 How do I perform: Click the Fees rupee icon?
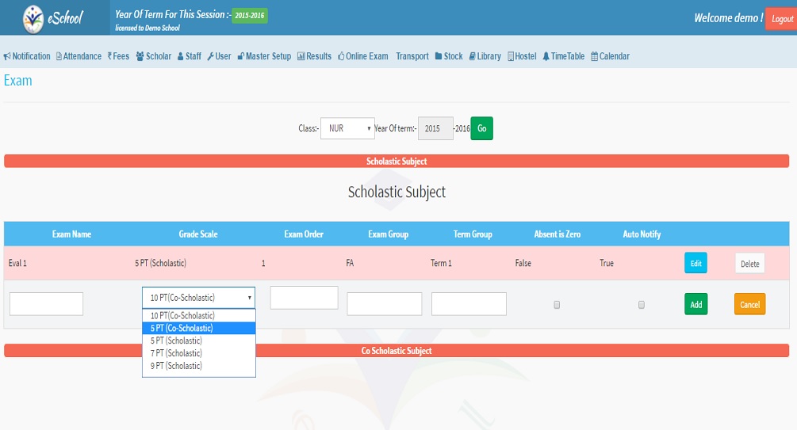[110, 56]
